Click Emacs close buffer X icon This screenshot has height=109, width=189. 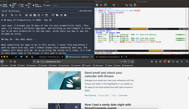109,5
